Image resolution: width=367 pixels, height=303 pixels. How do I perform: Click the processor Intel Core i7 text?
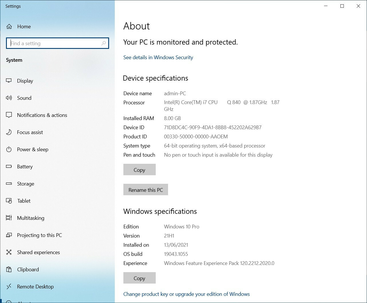click(x=222, y=105)
